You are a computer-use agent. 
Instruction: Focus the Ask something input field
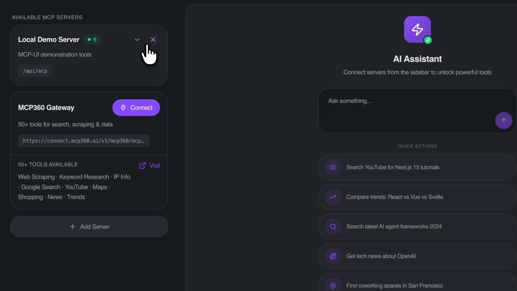[406, 108]
